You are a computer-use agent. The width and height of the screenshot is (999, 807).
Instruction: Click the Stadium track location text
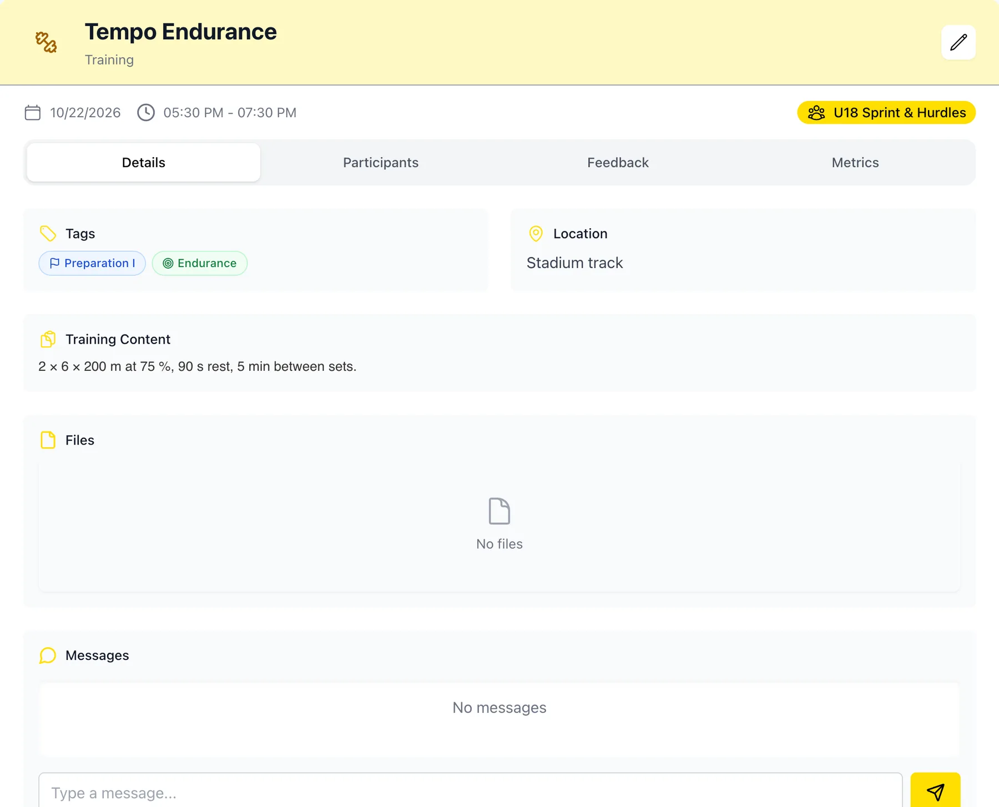pyautogui.click(x=574, y=263)
